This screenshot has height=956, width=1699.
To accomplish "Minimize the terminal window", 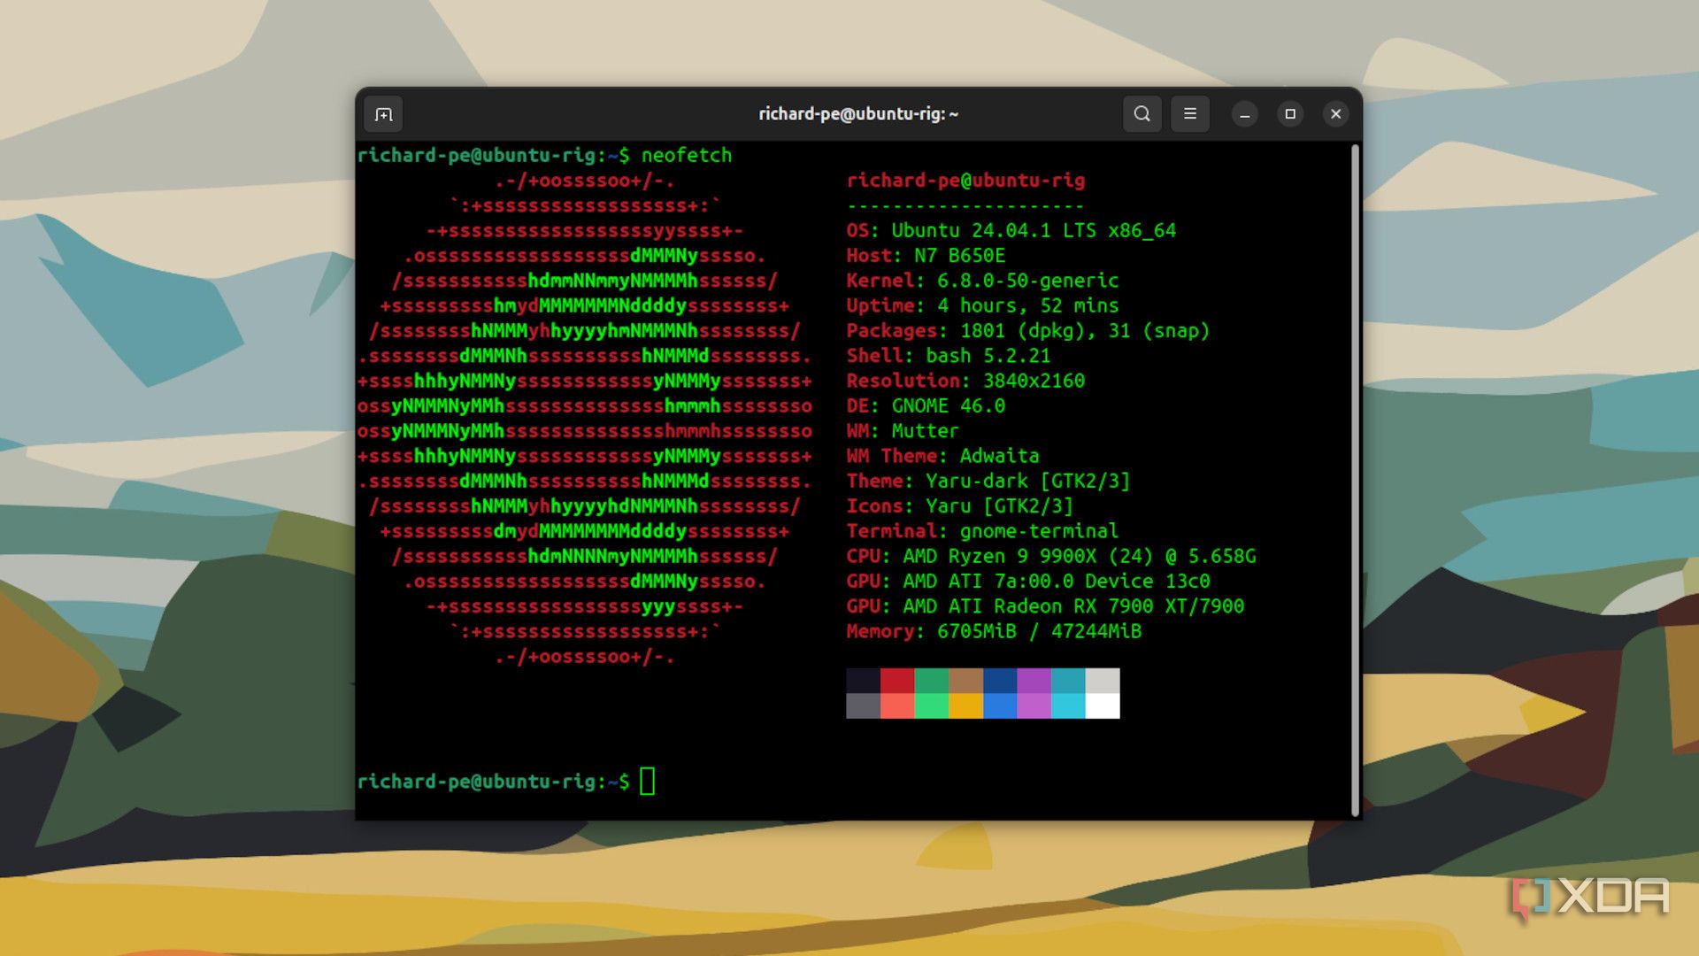I will click(x=1244, y=114).
